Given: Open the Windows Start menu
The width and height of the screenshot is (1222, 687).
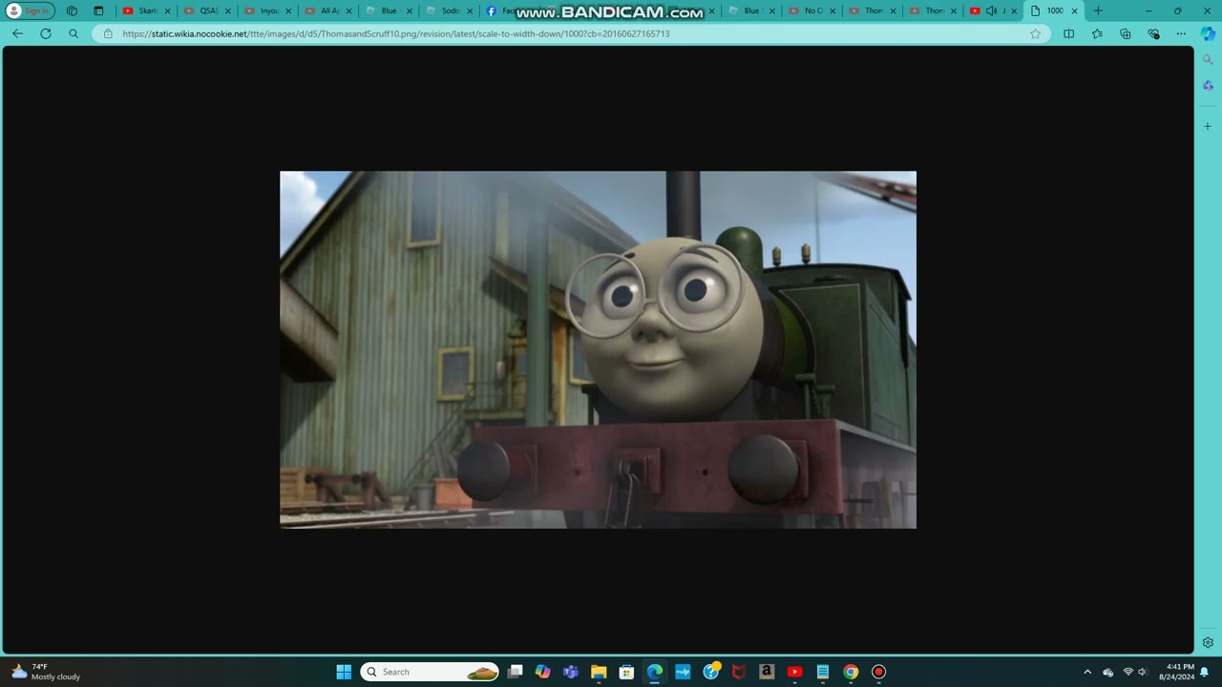Looking at the screenshot, I should 344,672.
